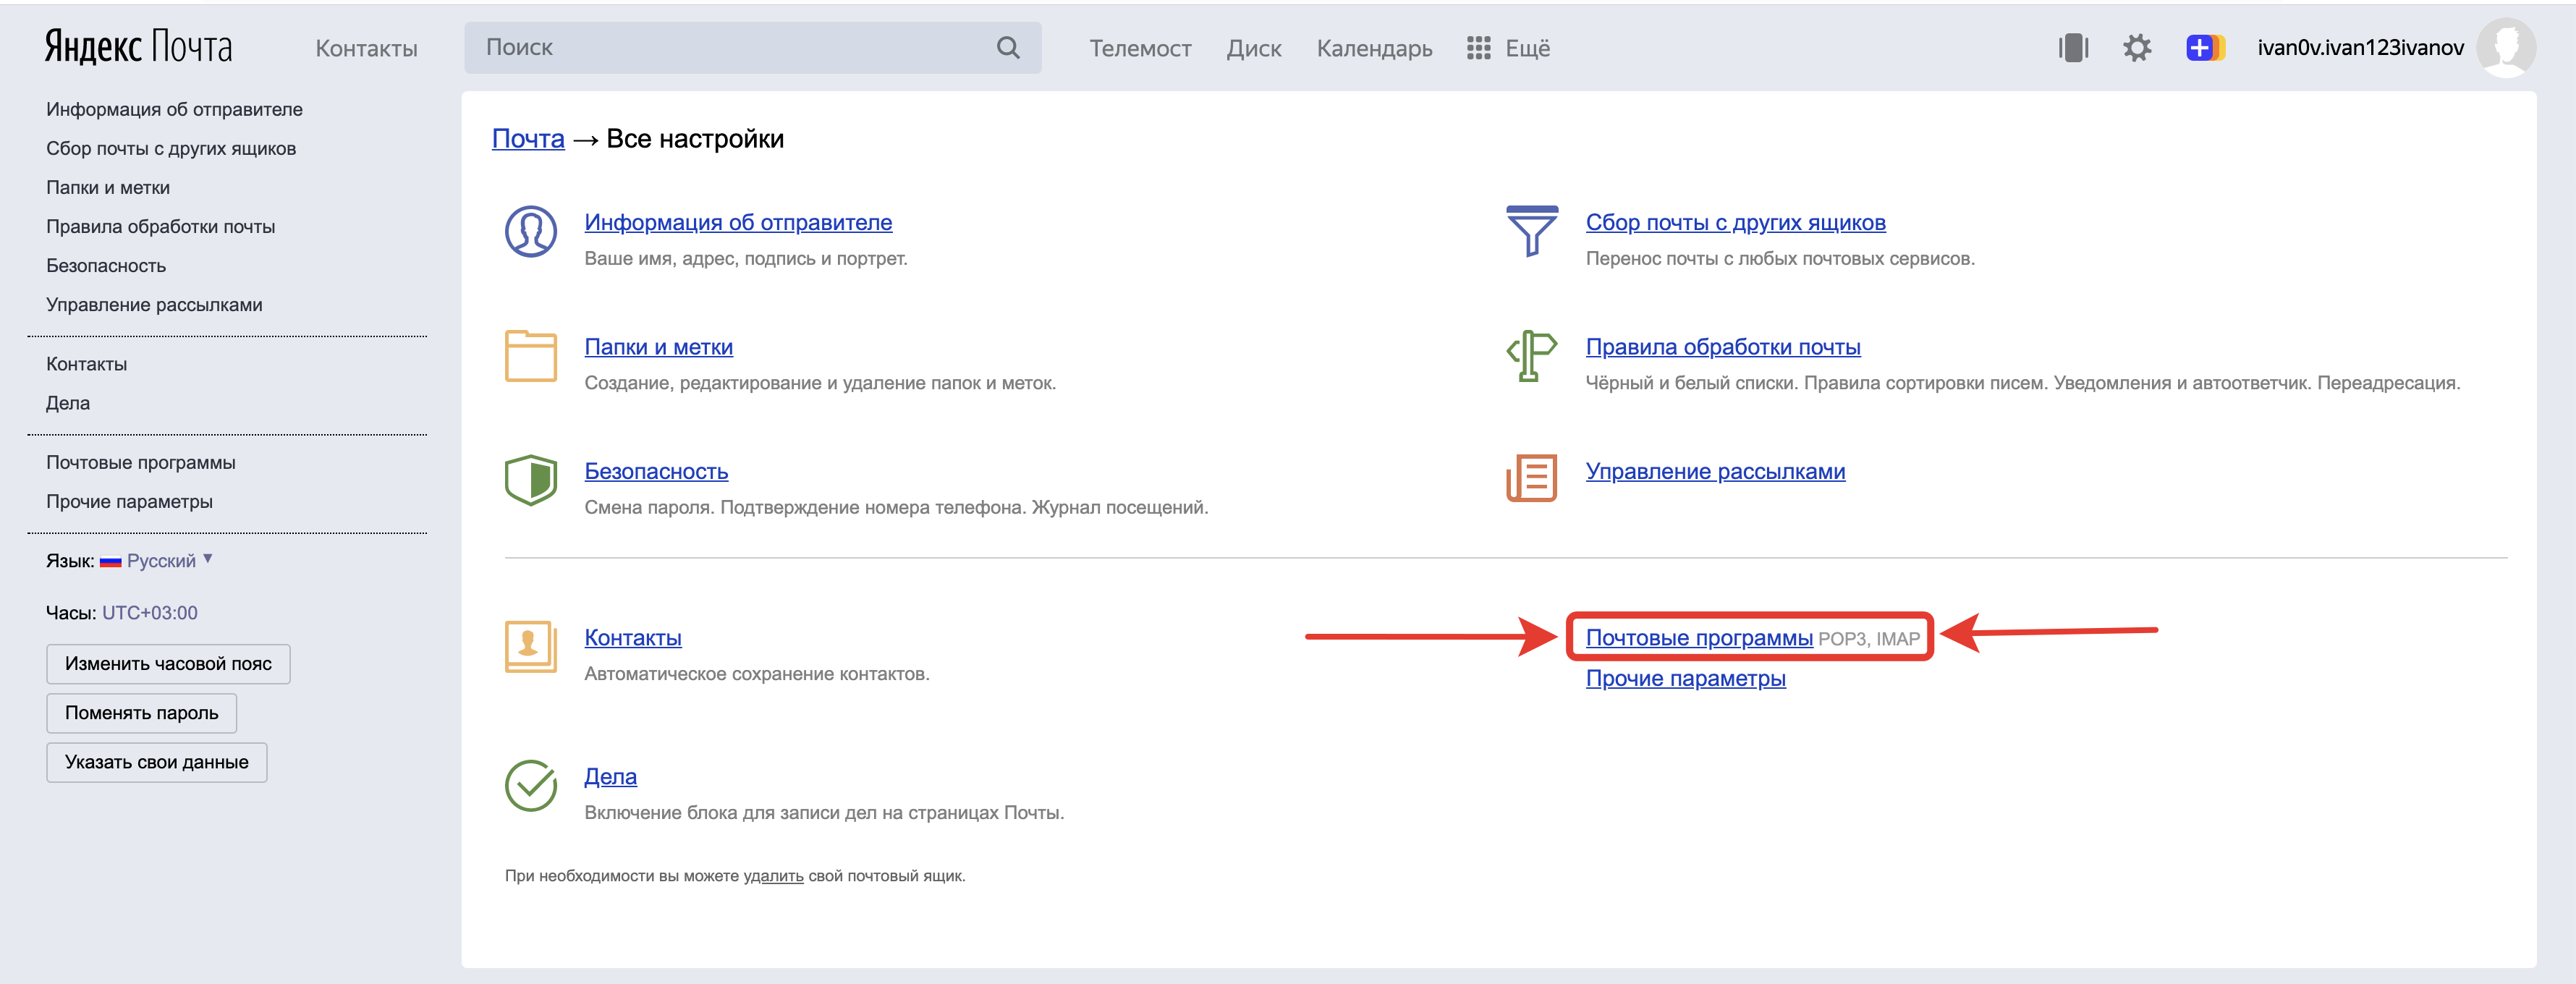
Task: Select Правила обработки почты in sidebar
Action: [160, 226]
